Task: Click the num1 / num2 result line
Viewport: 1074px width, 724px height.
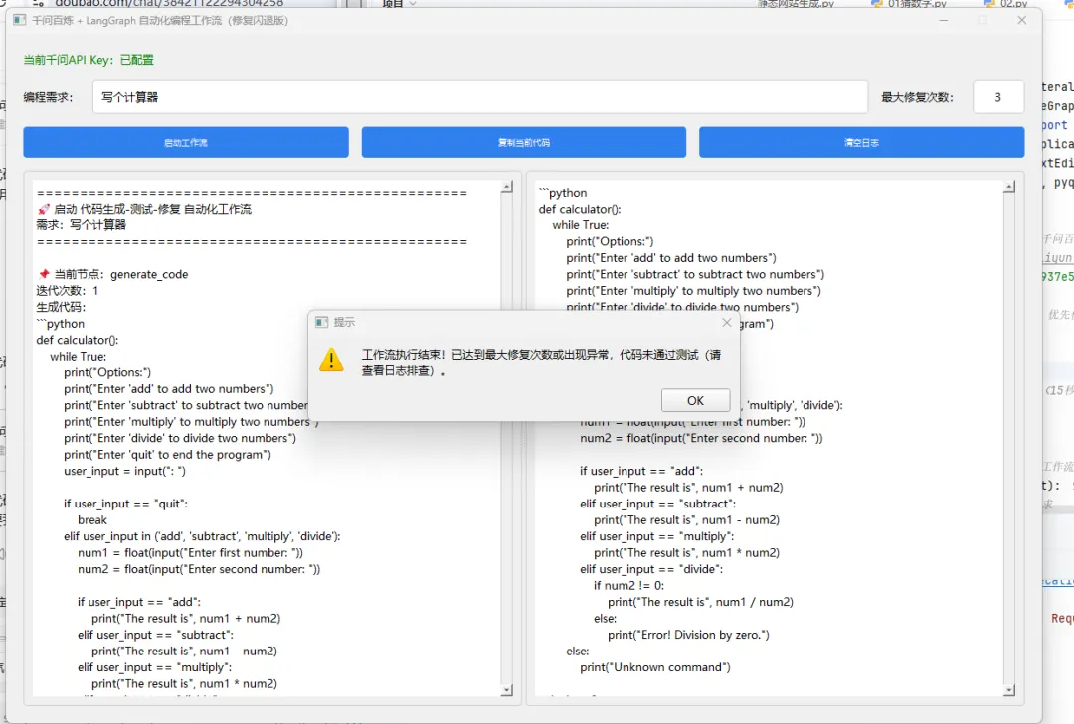Action: click(700, 602)
